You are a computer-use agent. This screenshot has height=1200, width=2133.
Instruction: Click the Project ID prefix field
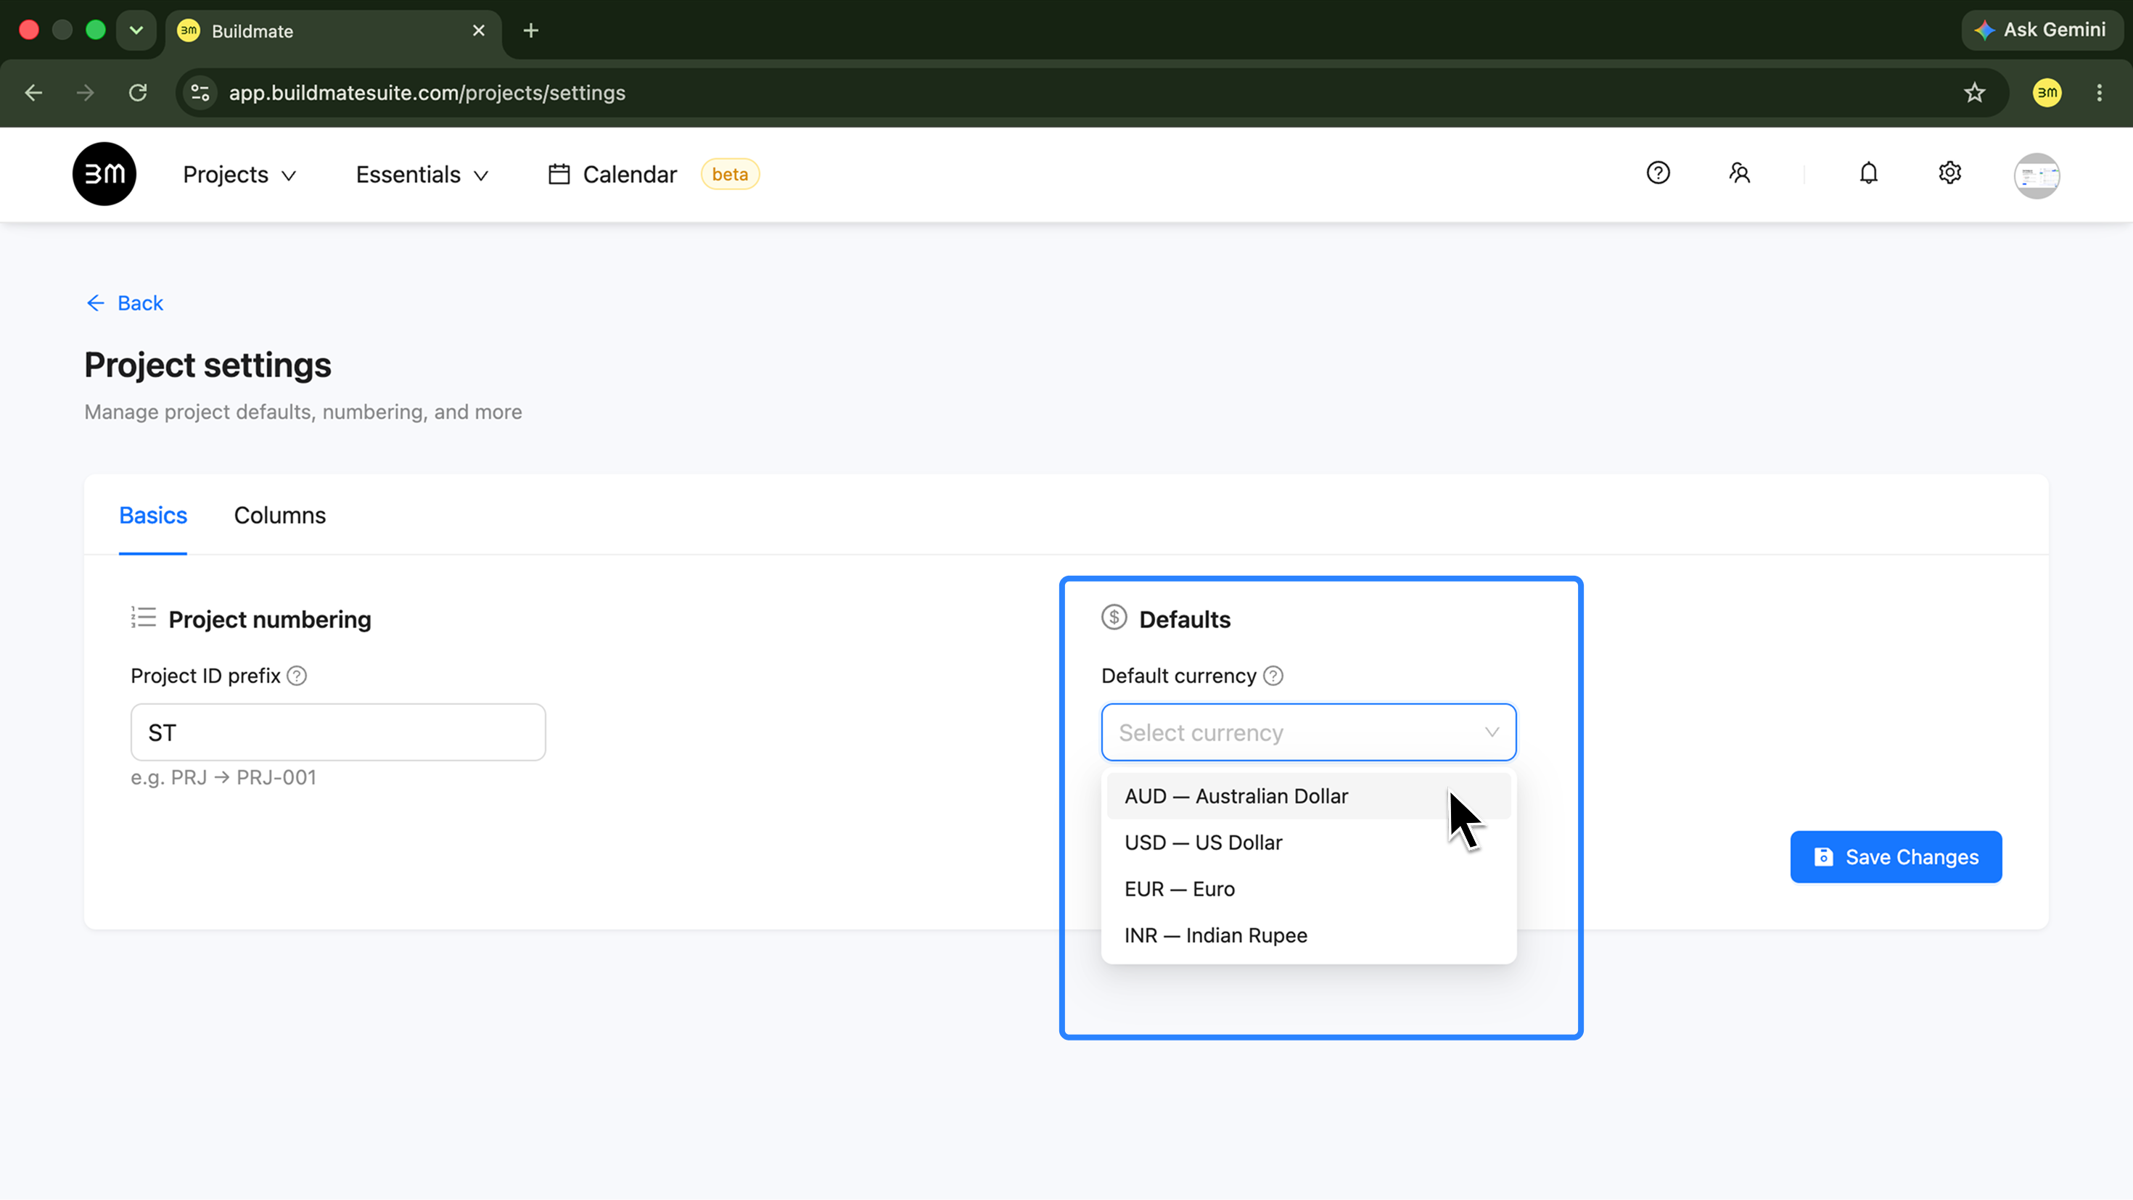pyautogui.click(x=338, y=732)
